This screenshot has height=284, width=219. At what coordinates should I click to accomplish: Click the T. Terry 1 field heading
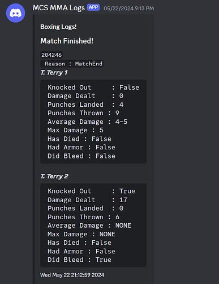(54, 73)
